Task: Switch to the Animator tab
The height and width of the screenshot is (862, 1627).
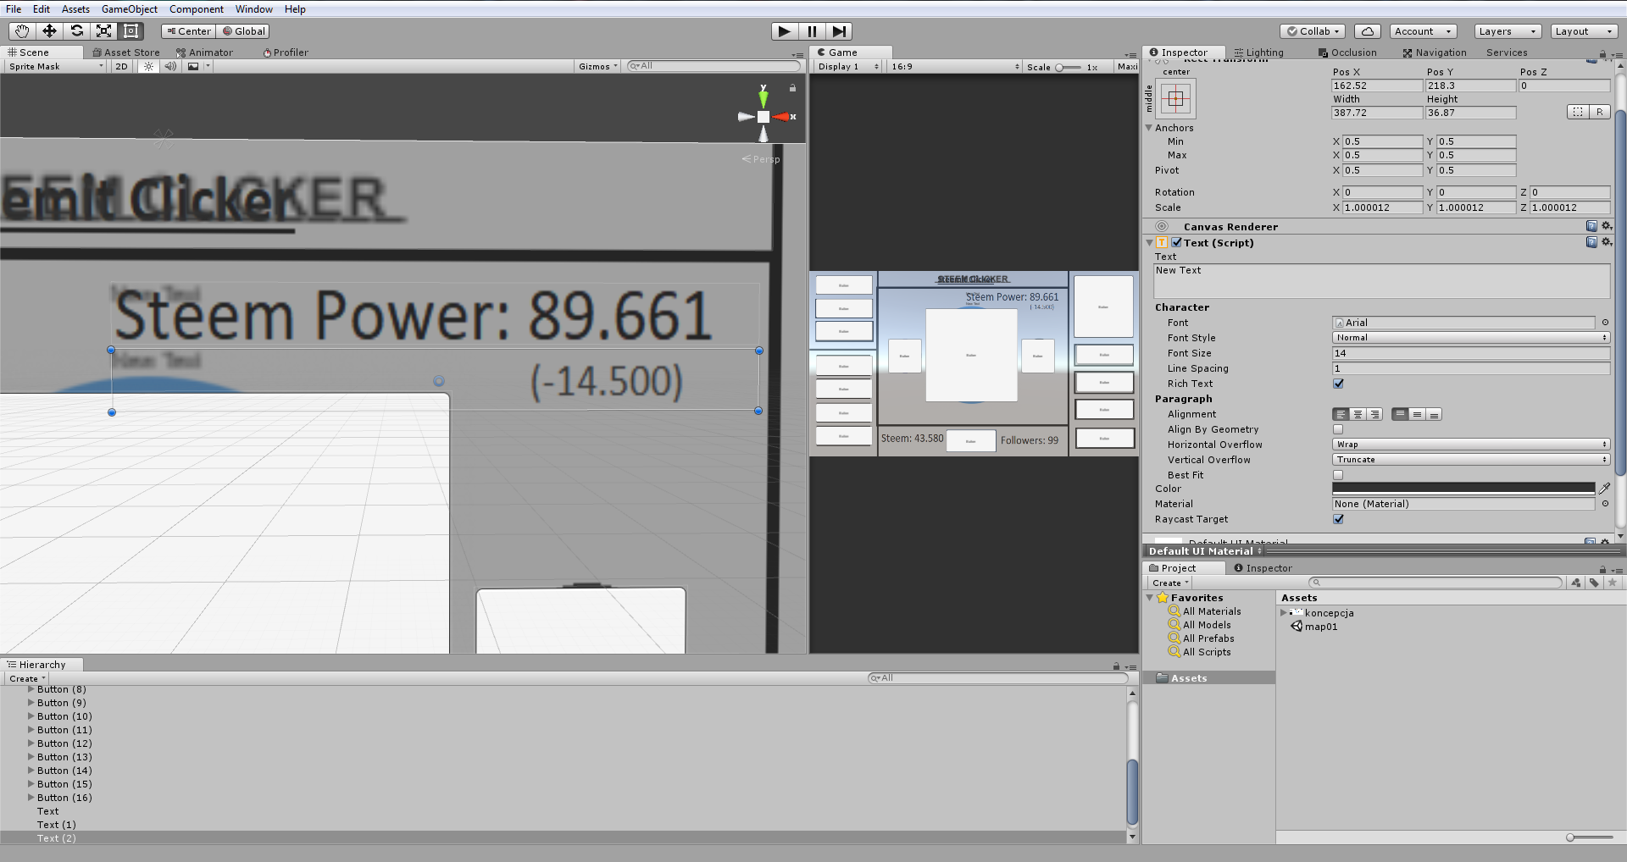Action: (204, 52)
